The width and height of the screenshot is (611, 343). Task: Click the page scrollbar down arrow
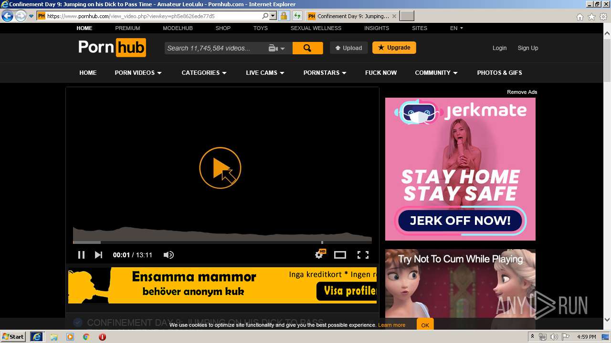[607, 320]
